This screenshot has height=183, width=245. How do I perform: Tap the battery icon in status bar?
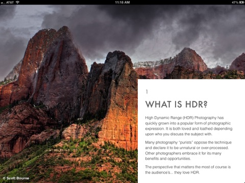tap(242, 3)
